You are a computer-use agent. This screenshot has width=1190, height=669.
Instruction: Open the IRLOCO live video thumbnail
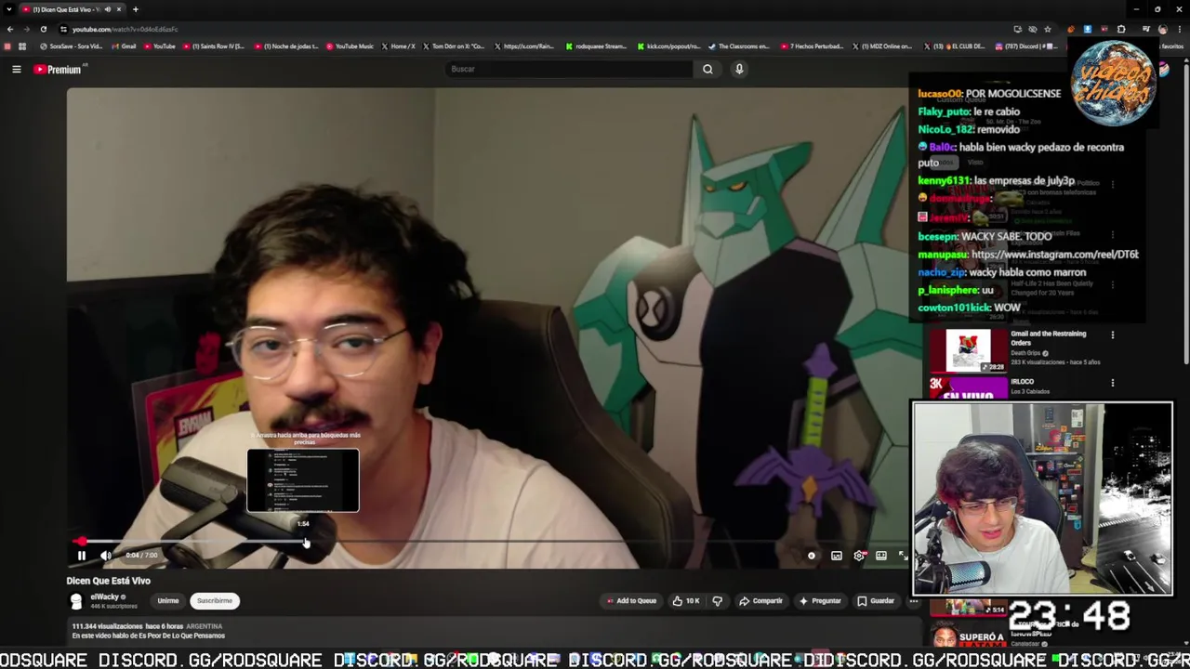[968, 387]
